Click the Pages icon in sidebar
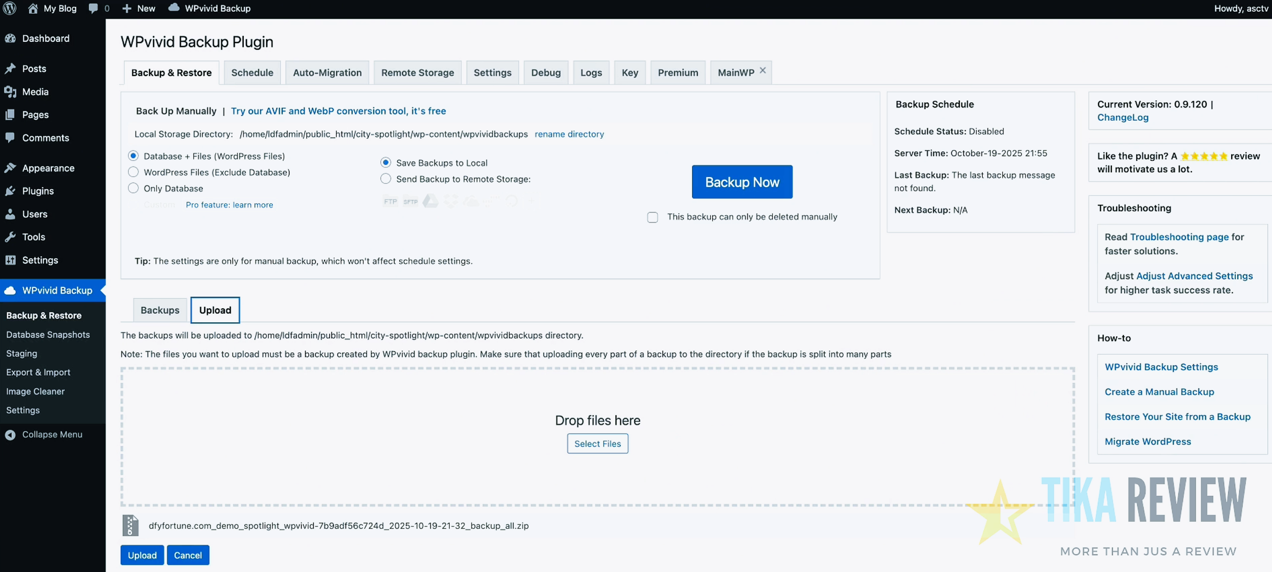The height and width of the screenshot is (572, 1272). (x=10, y=115)
